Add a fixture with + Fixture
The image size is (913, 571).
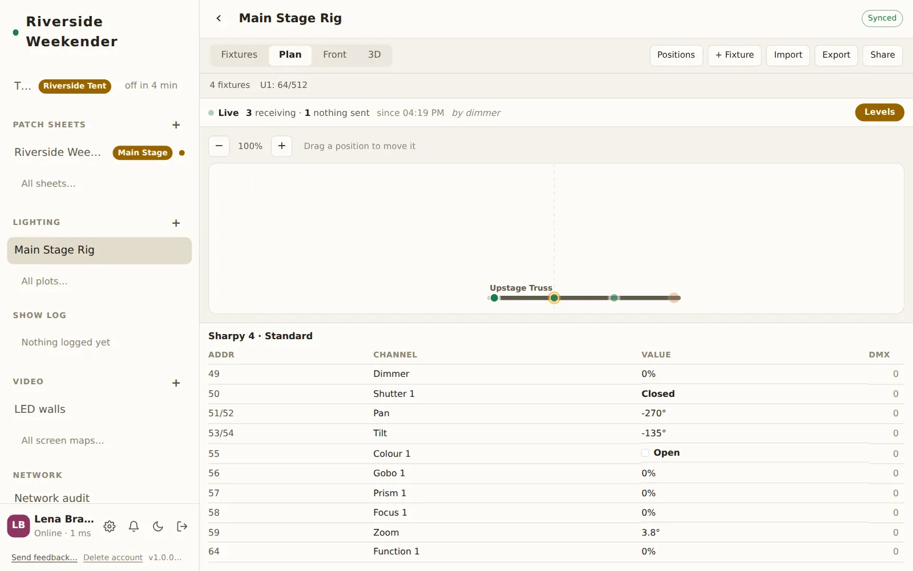pos(734,55)
